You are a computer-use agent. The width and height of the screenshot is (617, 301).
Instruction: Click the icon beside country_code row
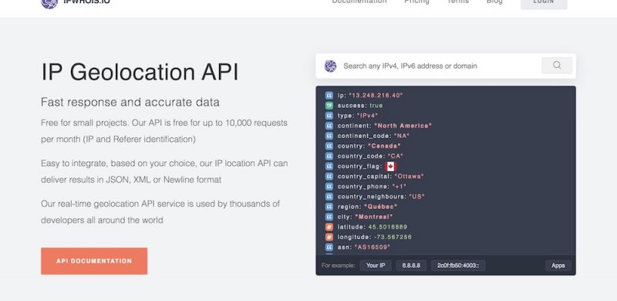(x=329, y=156)
